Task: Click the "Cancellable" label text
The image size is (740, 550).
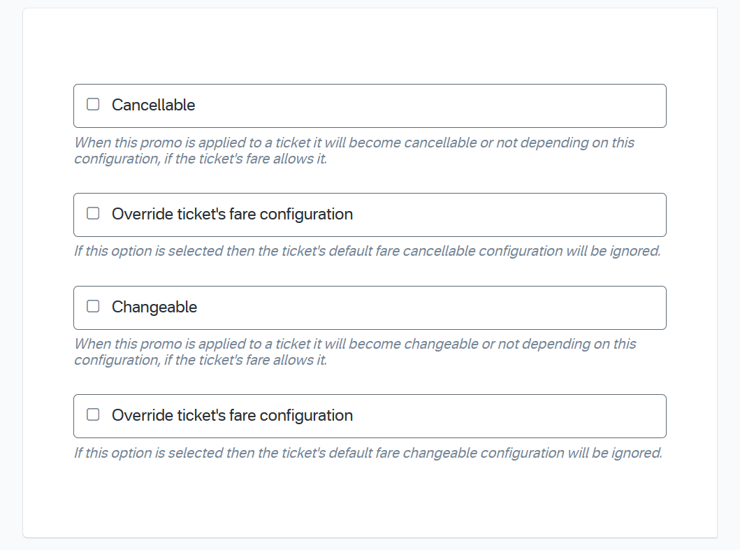Action: [153, 106]
